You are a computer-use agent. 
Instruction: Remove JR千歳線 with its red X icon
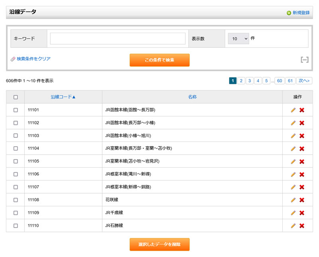pos(302,213)
